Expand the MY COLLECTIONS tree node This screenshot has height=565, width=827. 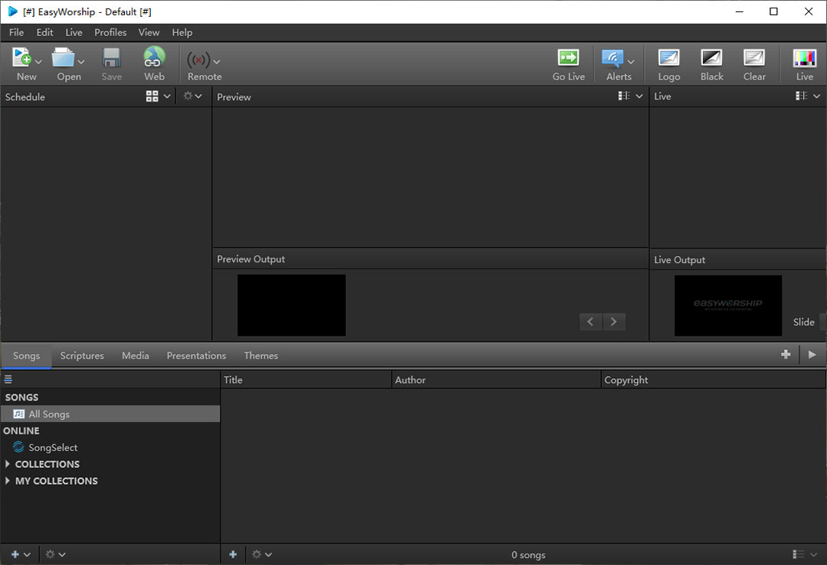(x=8, y=481)
